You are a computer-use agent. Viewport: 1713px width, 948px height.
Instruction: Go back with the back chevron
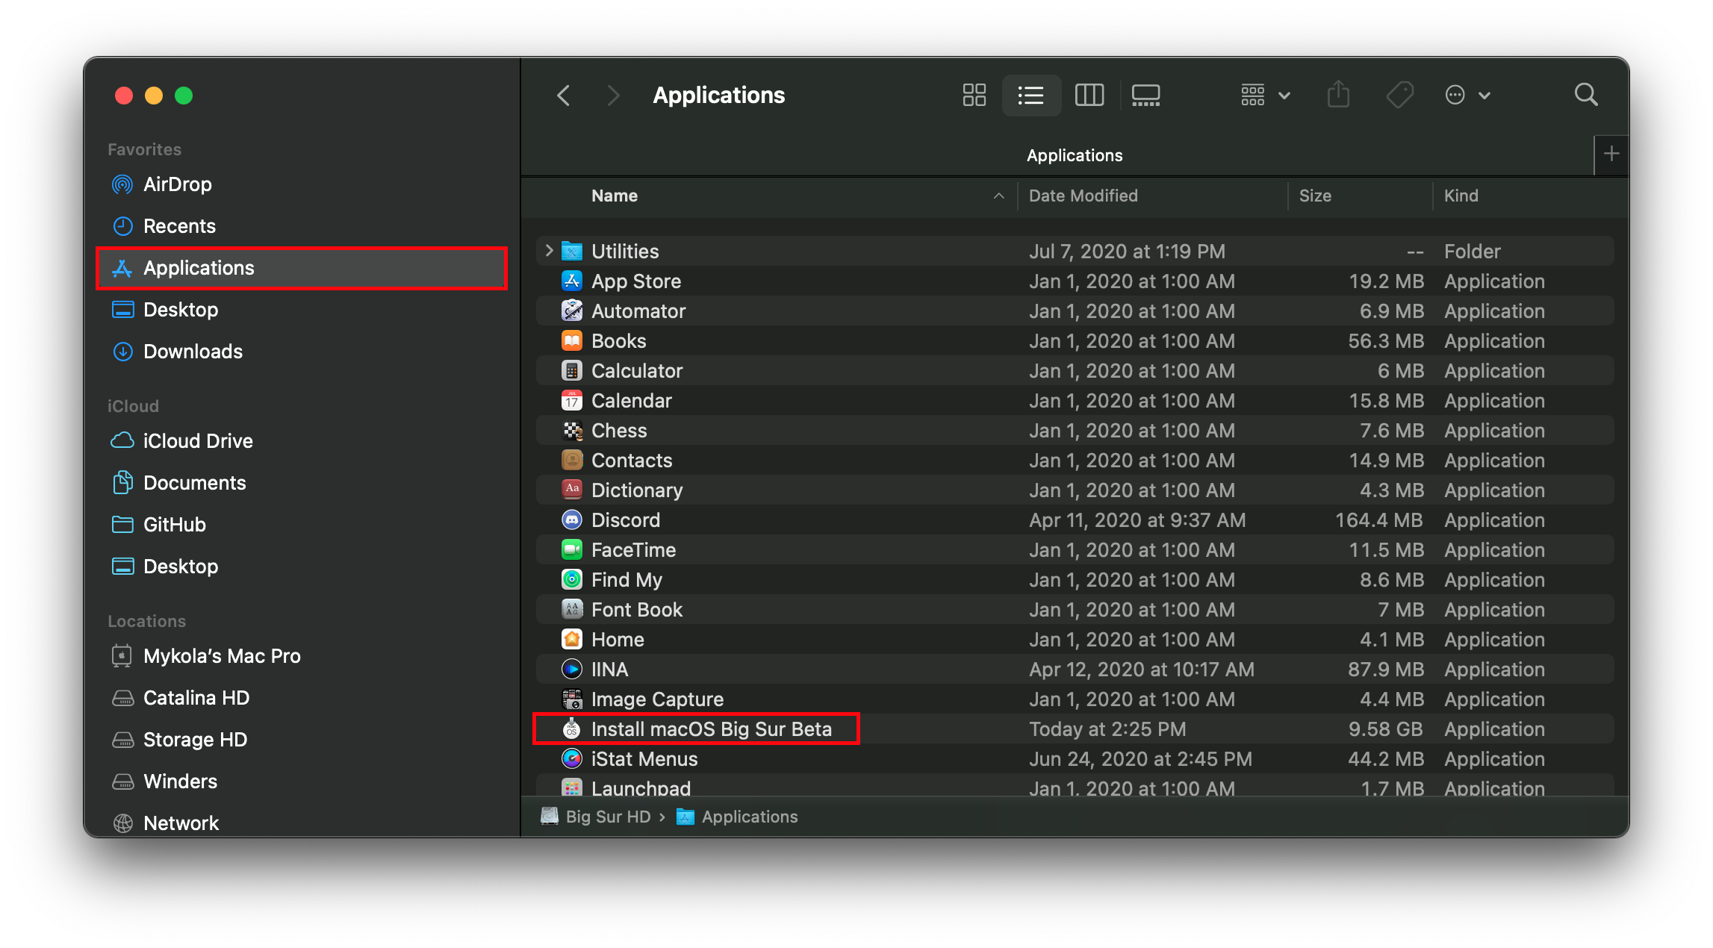pyautogui.click(x=564, y=96)
